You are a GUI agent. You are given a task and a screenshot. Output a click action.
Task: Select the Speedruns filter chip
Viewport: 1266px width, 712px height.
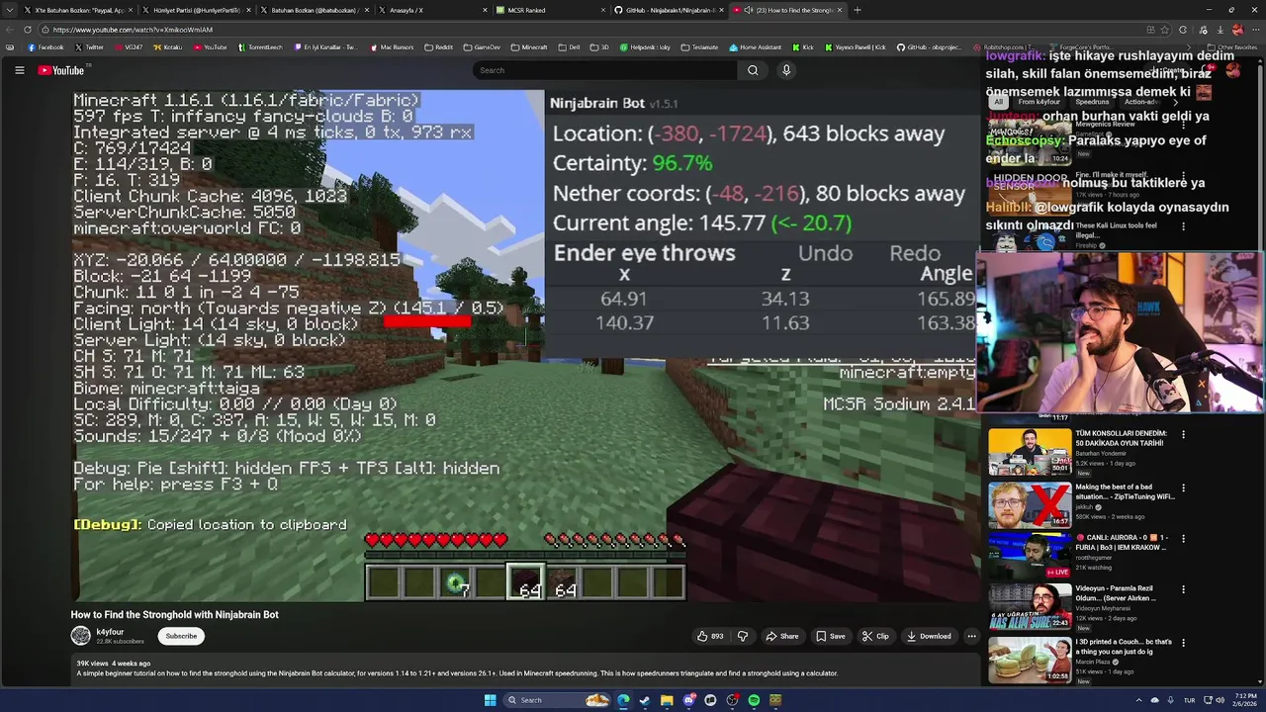1092,102
